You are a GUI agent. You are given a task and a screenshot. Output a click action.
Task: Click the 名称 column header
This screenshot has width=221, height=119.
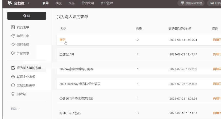point(63,29)
